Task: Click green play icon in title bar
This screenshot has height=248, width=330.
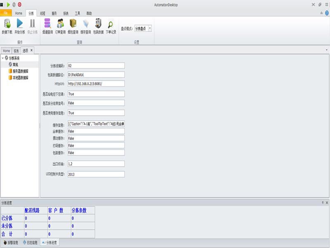Action: pos(8,4)
